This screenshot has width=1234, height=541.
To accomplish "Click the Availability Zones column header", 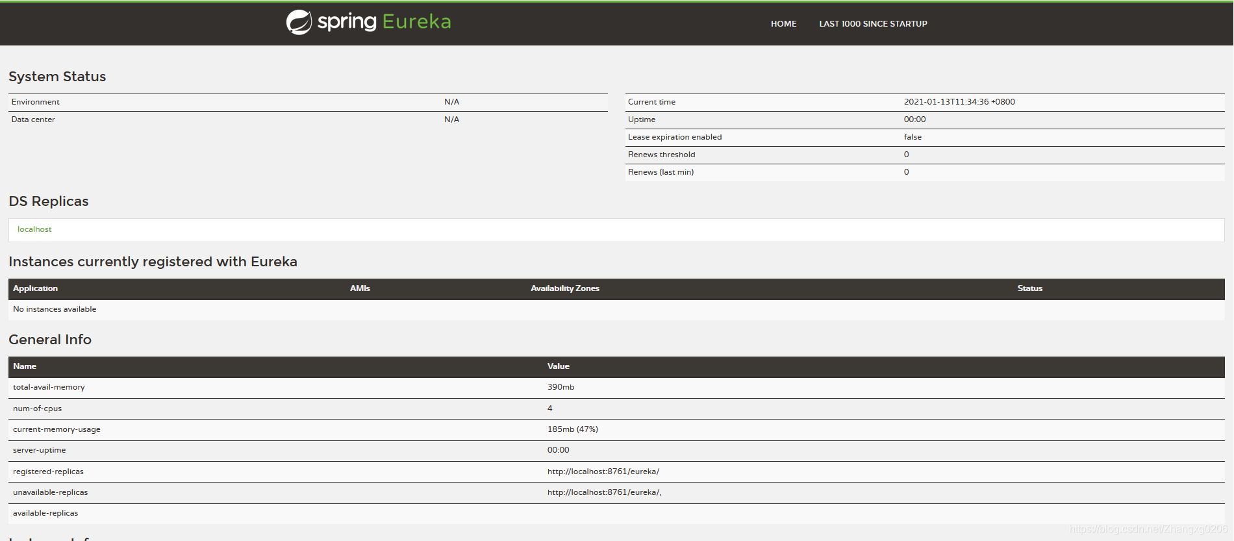I will coord(565,288).
